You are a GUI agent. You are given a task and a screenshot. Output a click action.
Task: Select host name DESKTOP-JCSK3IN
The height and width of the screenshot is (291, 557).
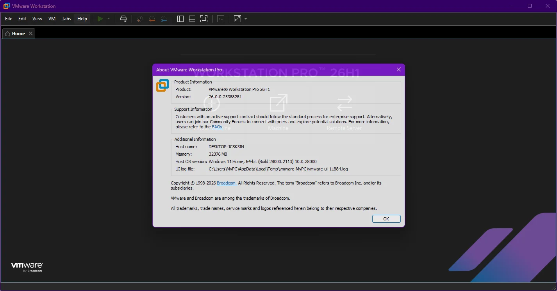226,147
